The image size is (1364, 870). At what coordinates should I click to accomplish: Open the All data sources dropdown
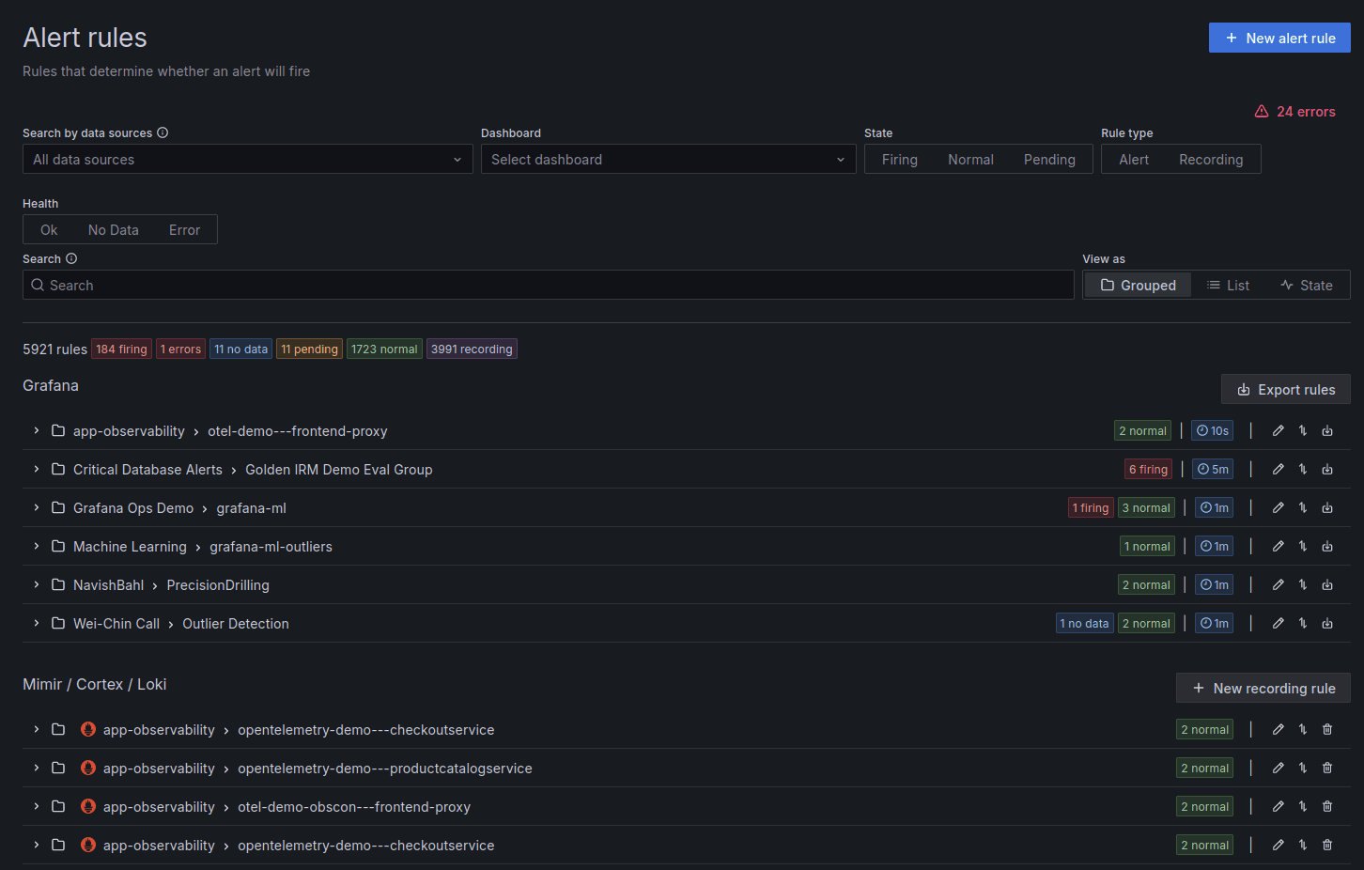pyautogui.click(x=247, y=159)
